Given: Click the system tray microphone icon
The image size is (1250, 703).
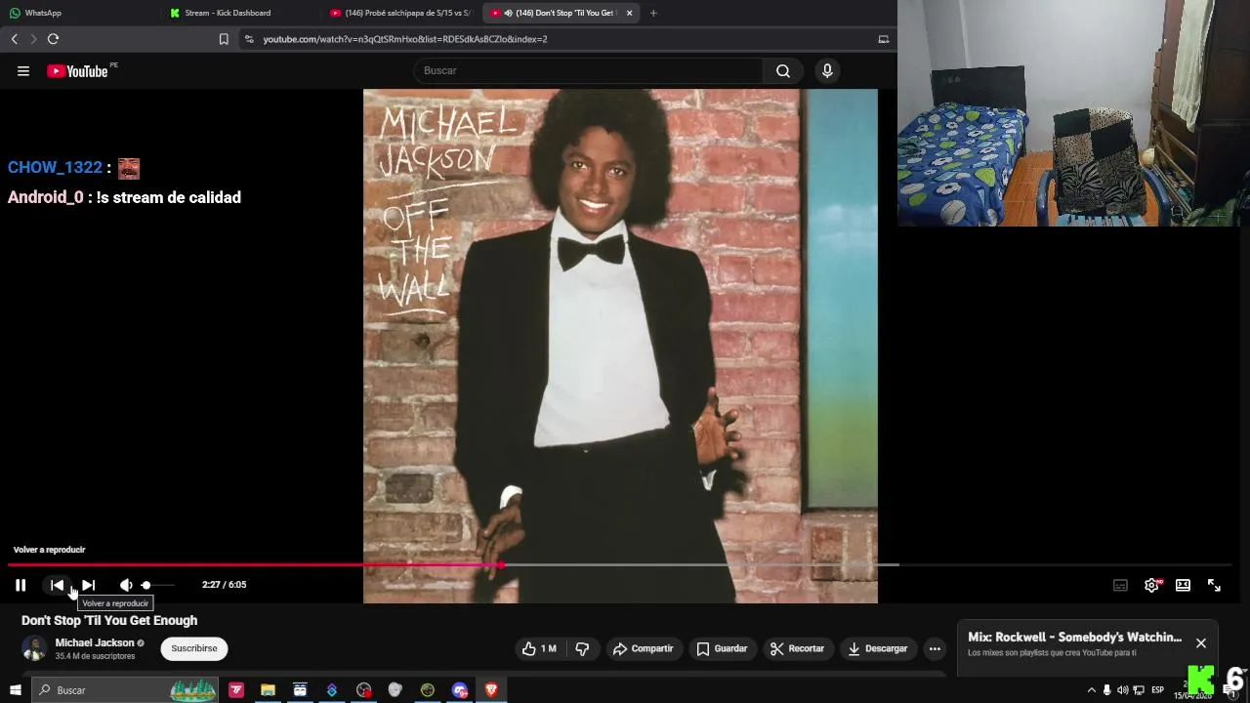Looking at the screenshot, I should pos(1106,690).
